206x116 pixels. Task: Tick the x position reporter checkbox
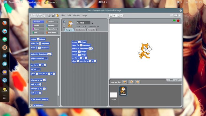pos(31,105)
